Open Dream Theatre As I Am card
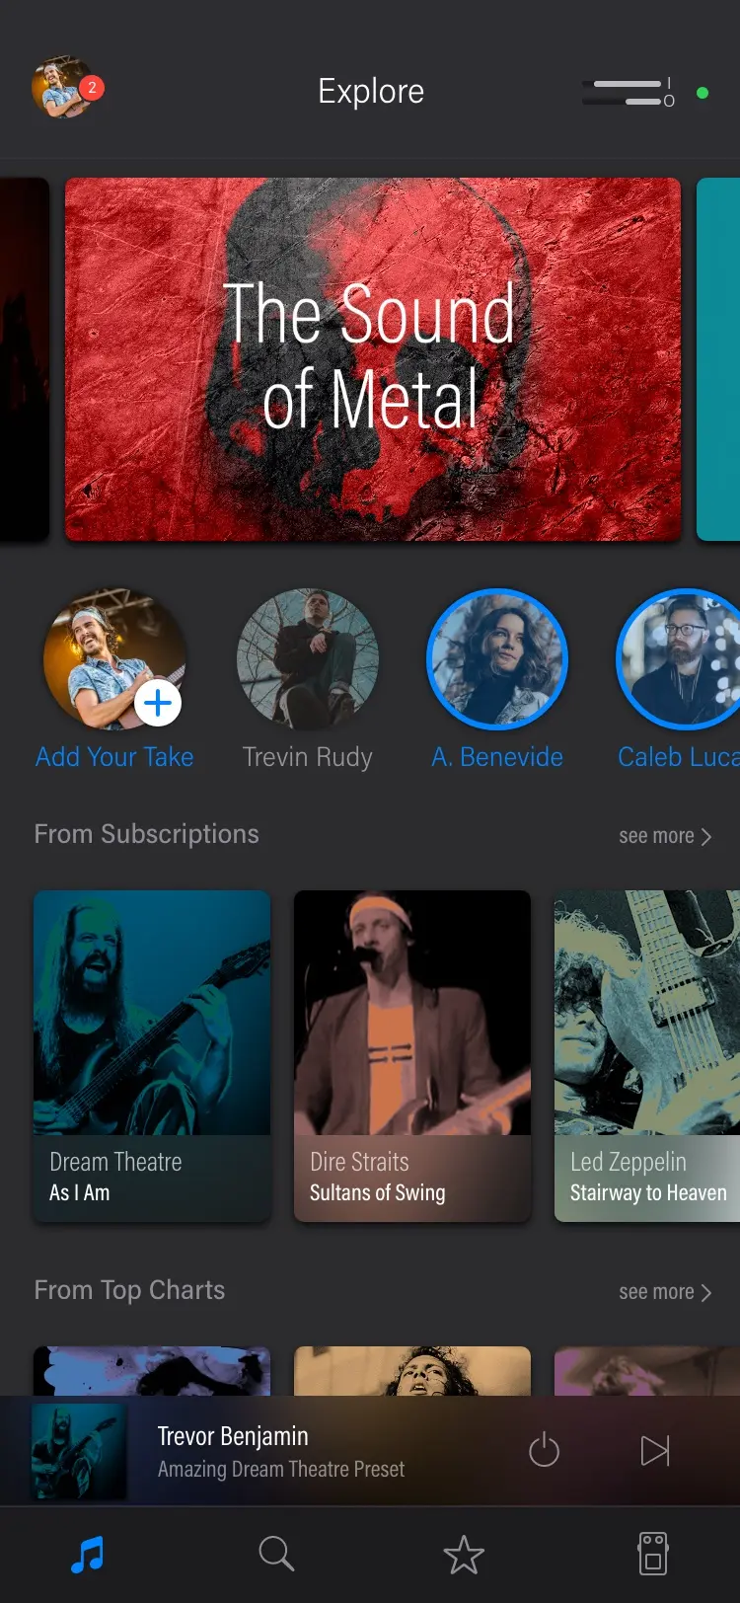Viewport: 740px width, 1603px height. click(x=152, y=1056)
